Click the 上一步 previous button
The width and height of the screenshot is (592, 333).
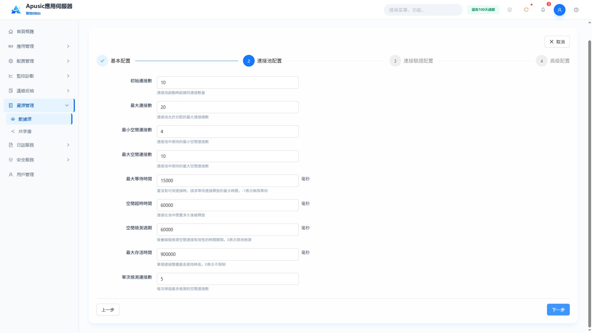(108, 310)
